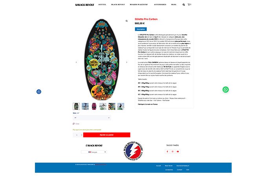The image size is (267, 190).
Task: Expand the size selection dropdown
Action: click(92, 118)
